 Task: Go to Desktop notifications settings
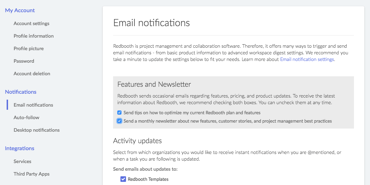tap(37, 130)
